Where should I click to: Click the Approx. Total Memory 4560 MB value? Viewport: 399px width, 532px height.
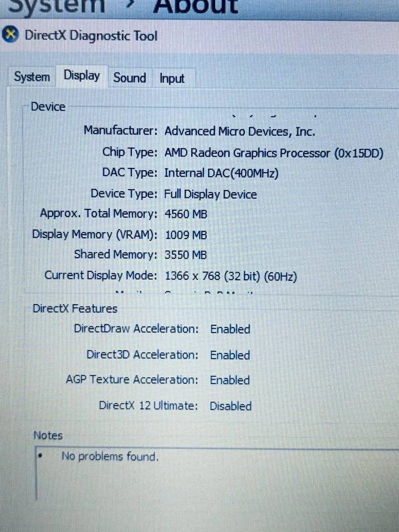pos(186,214)
